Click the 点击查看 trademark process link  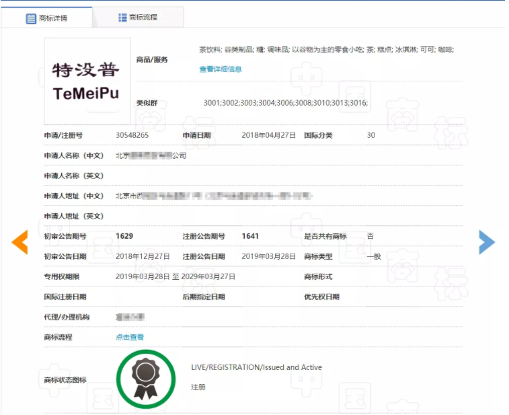130,337
